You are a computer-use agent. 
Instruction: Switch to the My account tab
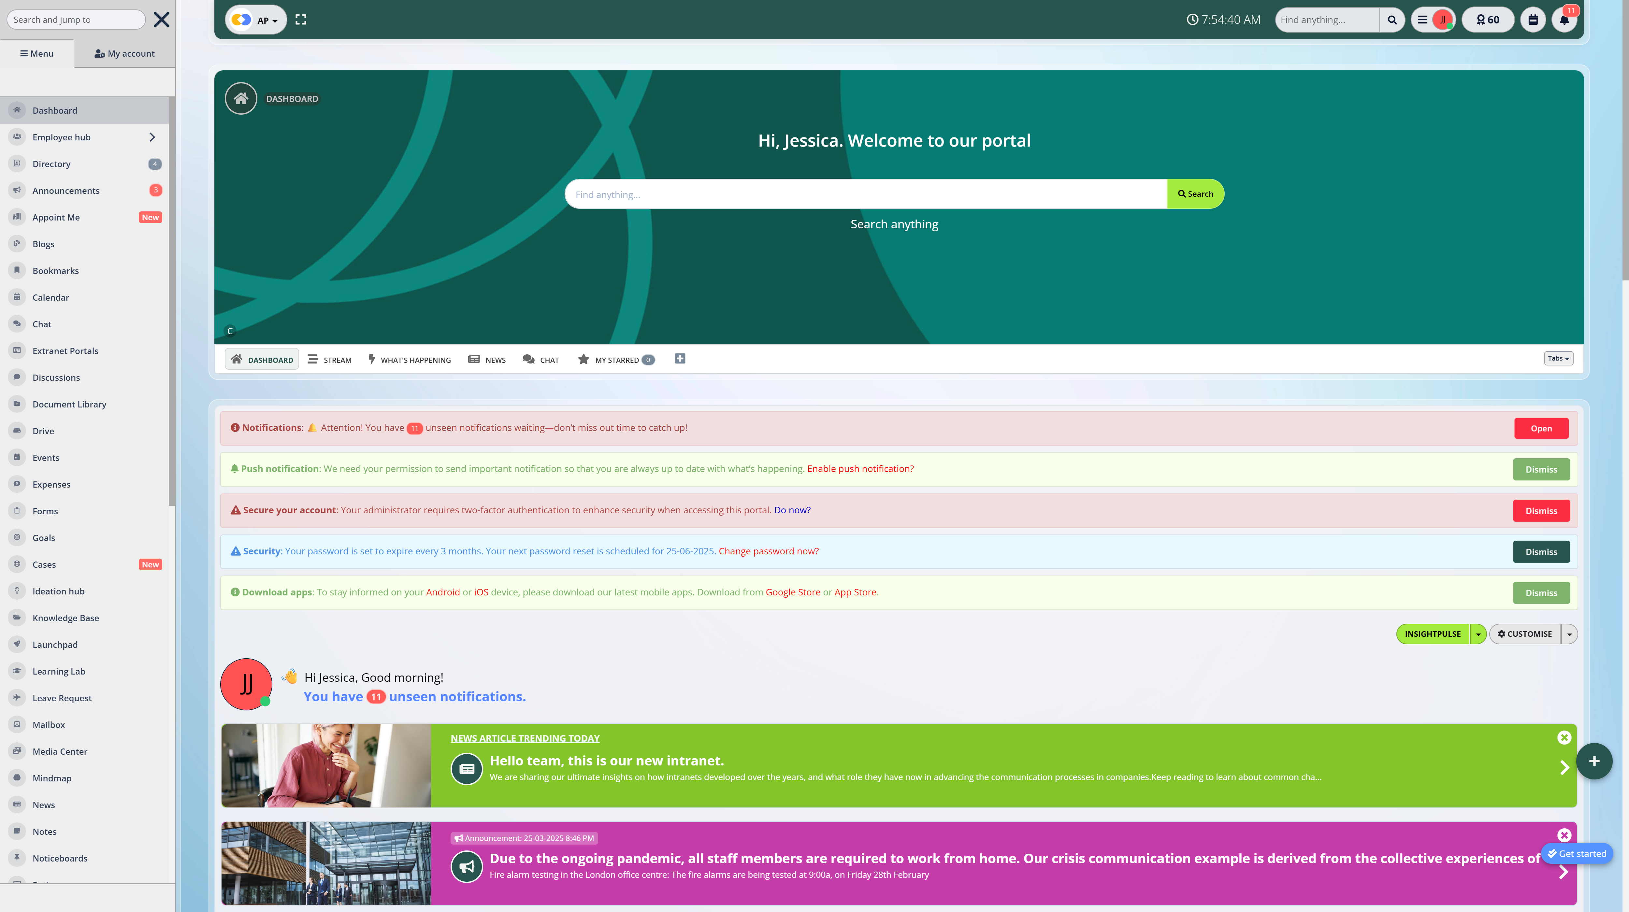124,54
